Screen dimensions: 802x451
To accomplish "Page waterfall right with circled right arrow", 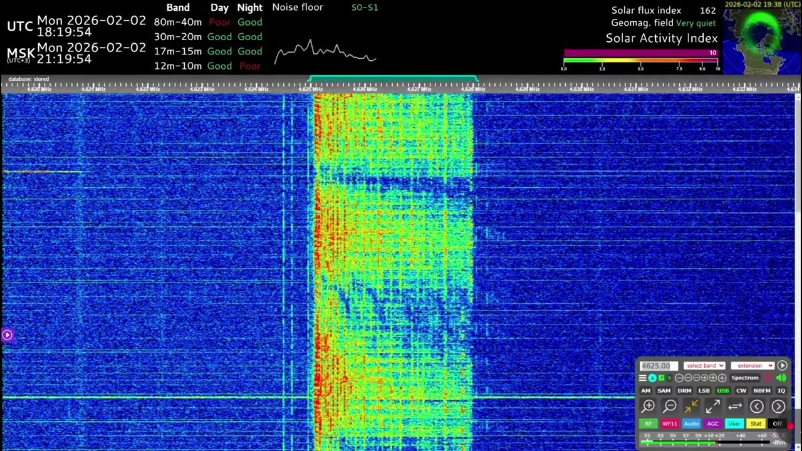I will pos(778,406).
